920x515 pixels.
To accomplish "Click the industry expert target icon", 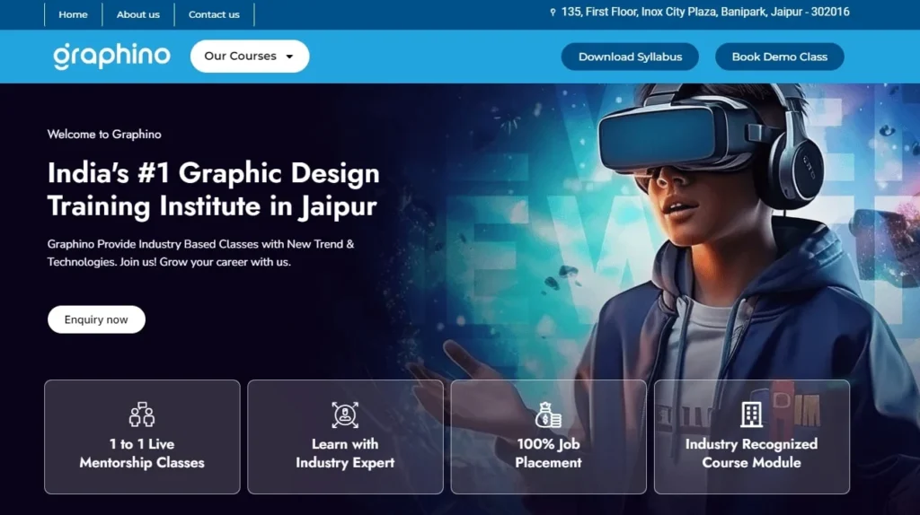I will pyautogui.click(x=345, y=415).
